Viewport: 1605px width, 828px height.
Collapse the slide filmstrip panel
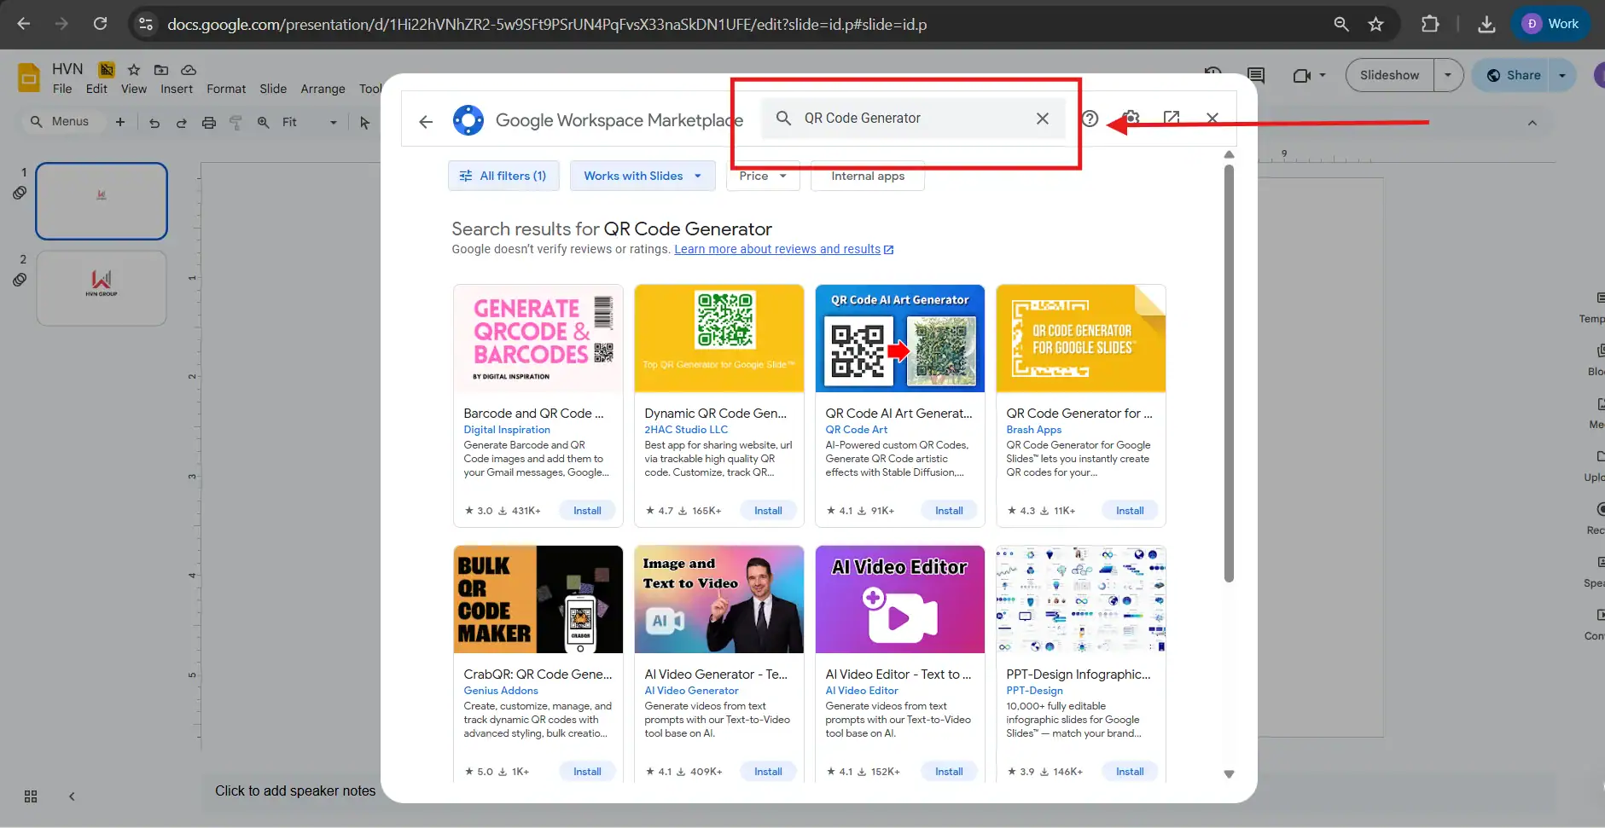click(72, 796)
